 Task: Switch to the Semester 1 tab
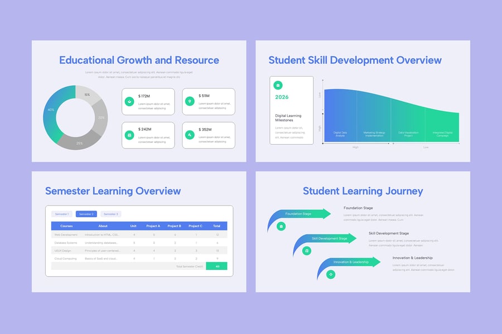(x=62, y=214)
